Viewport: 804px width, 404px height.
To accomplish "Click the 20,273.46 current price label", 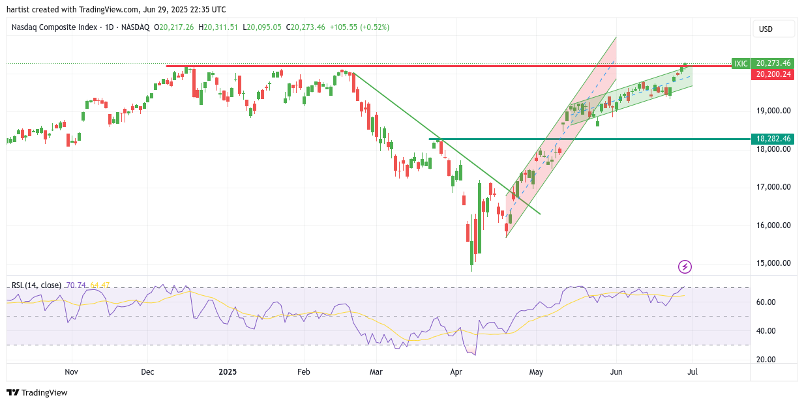I will coord(773,63).
